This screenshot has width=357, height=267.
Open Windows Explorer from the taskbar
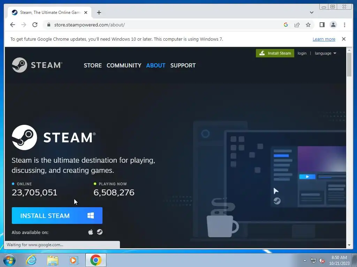click(x=53, y=260)
